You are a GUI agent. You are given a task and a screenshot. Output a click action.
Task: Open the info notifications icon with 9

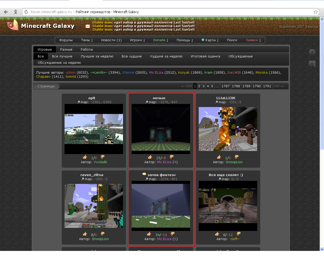coord(312,63)
